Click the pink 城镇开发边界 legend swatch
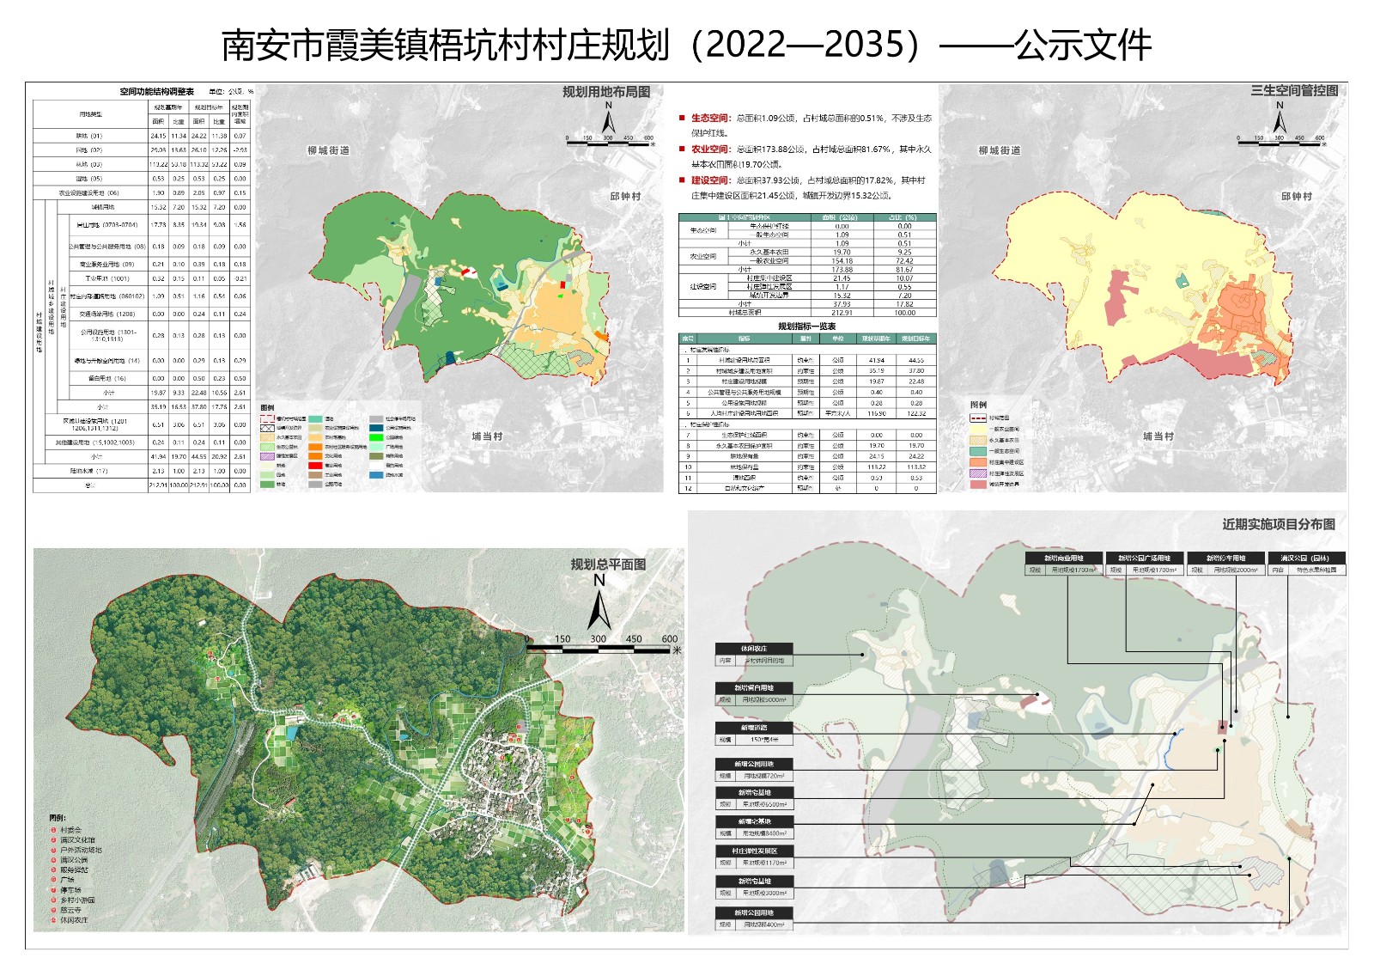 977,485
